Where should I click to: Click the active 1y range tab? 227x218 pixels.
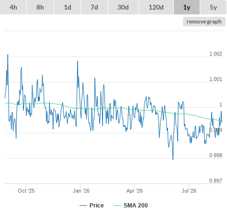click(x=187, y=7)
